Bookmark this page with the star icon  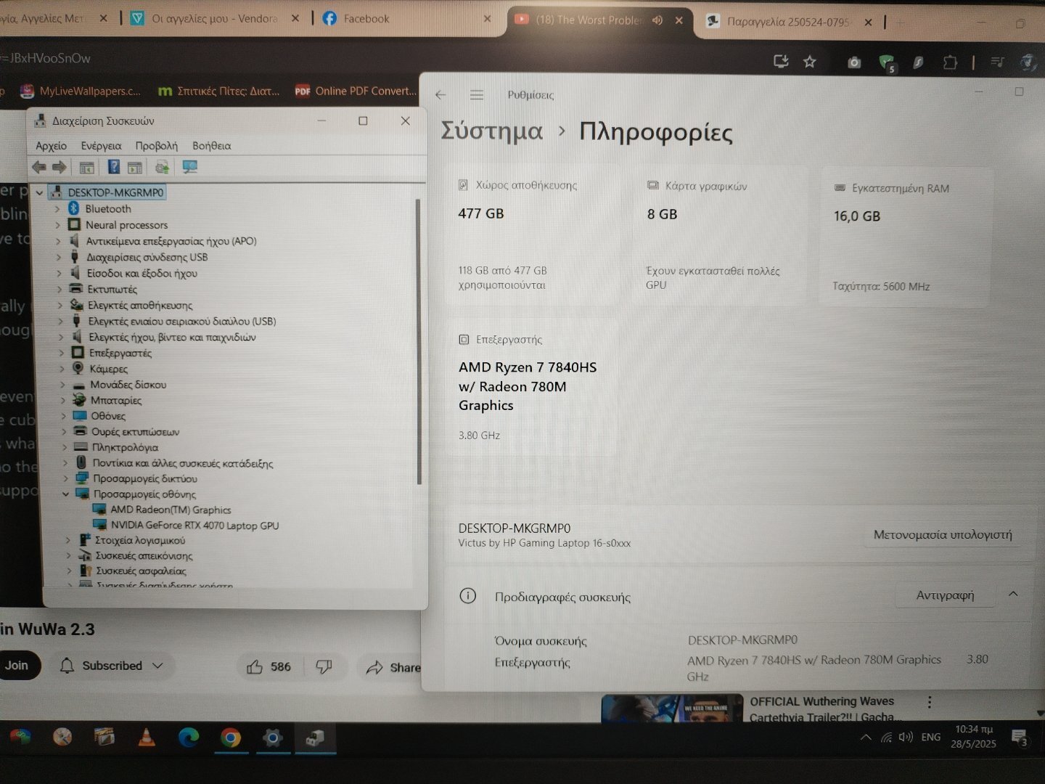[x=810, y=62]
